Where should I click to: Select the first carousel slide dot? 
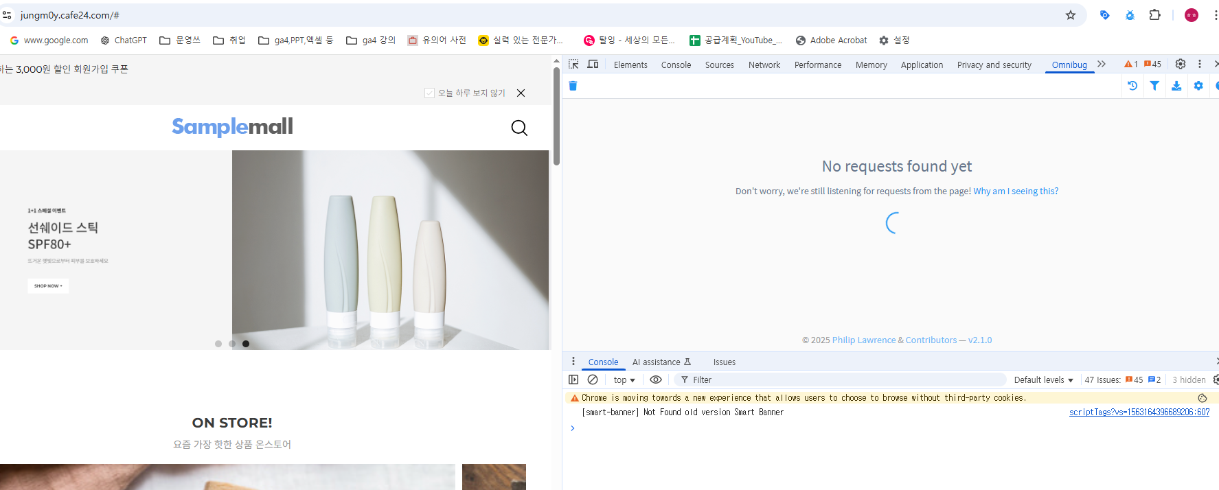coord(218,344)
